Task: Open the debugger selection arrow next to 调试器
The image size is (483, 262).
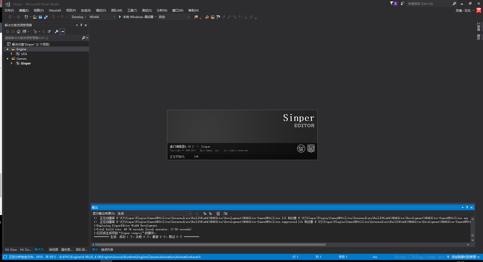Action: click(156, 17)
